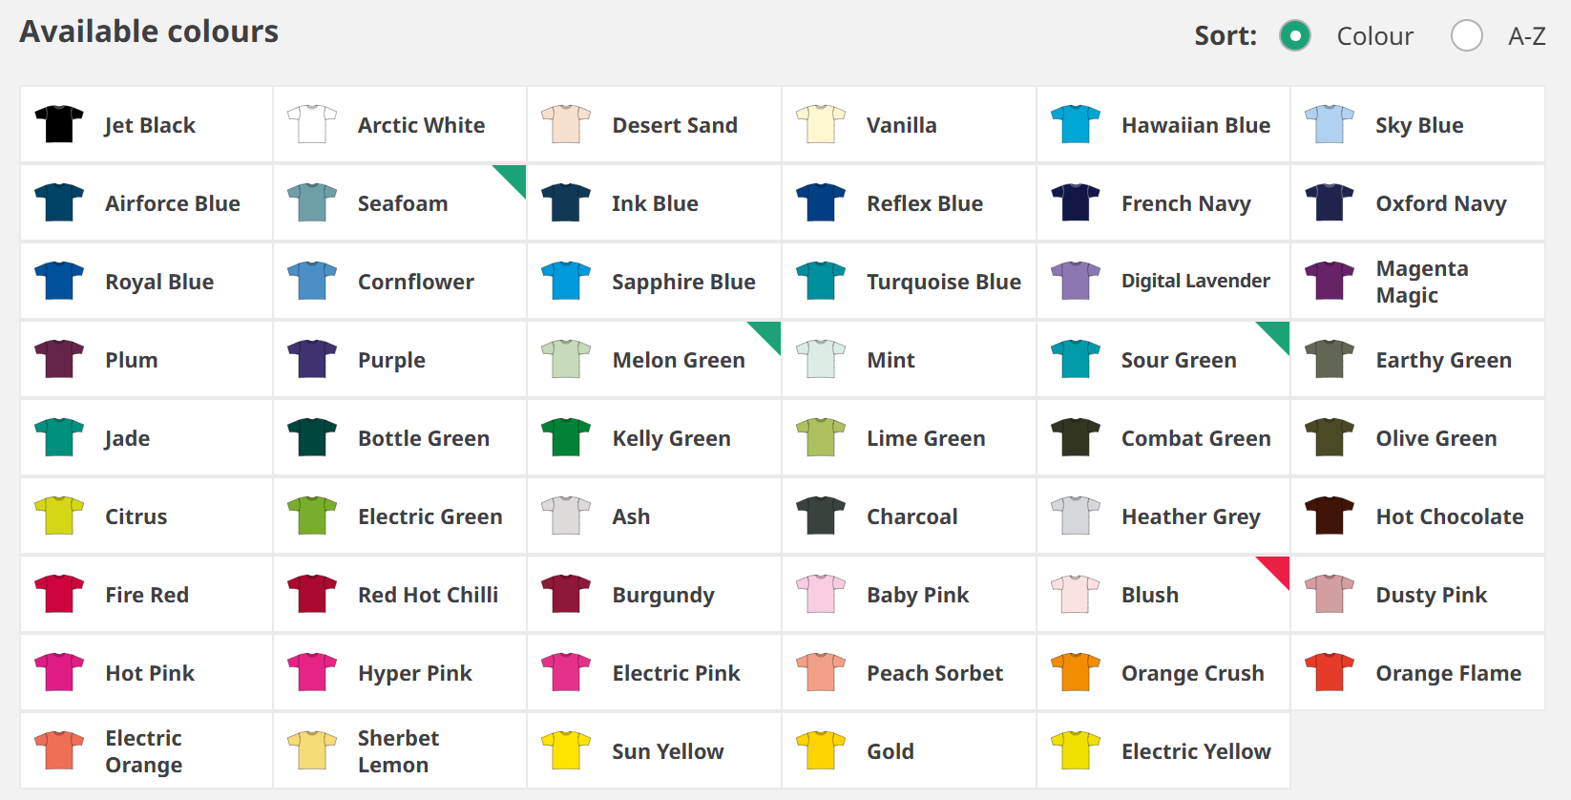
Task: Pick the Magenta Magic t-shirt icon
Action: point(1330,282)
